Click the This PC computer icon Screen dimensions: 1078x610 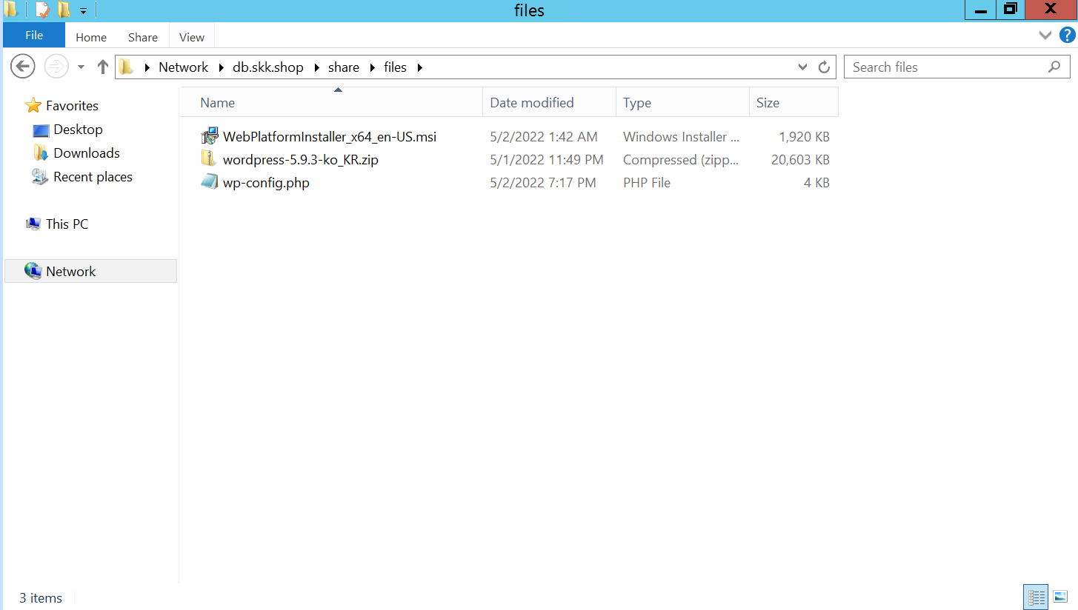point(33,224)
